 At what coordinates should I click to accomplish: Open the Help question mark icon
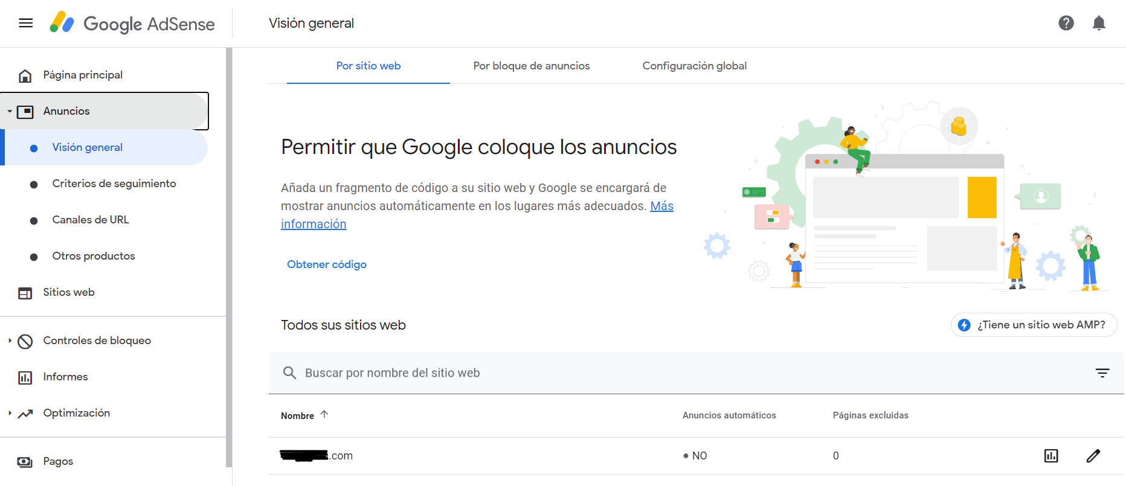1066,23
